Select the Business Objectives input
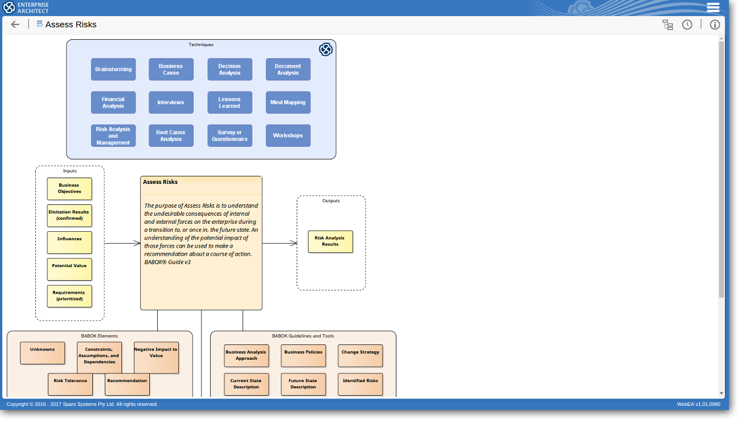This screenshot has width=746, height=427. [69, 188]
